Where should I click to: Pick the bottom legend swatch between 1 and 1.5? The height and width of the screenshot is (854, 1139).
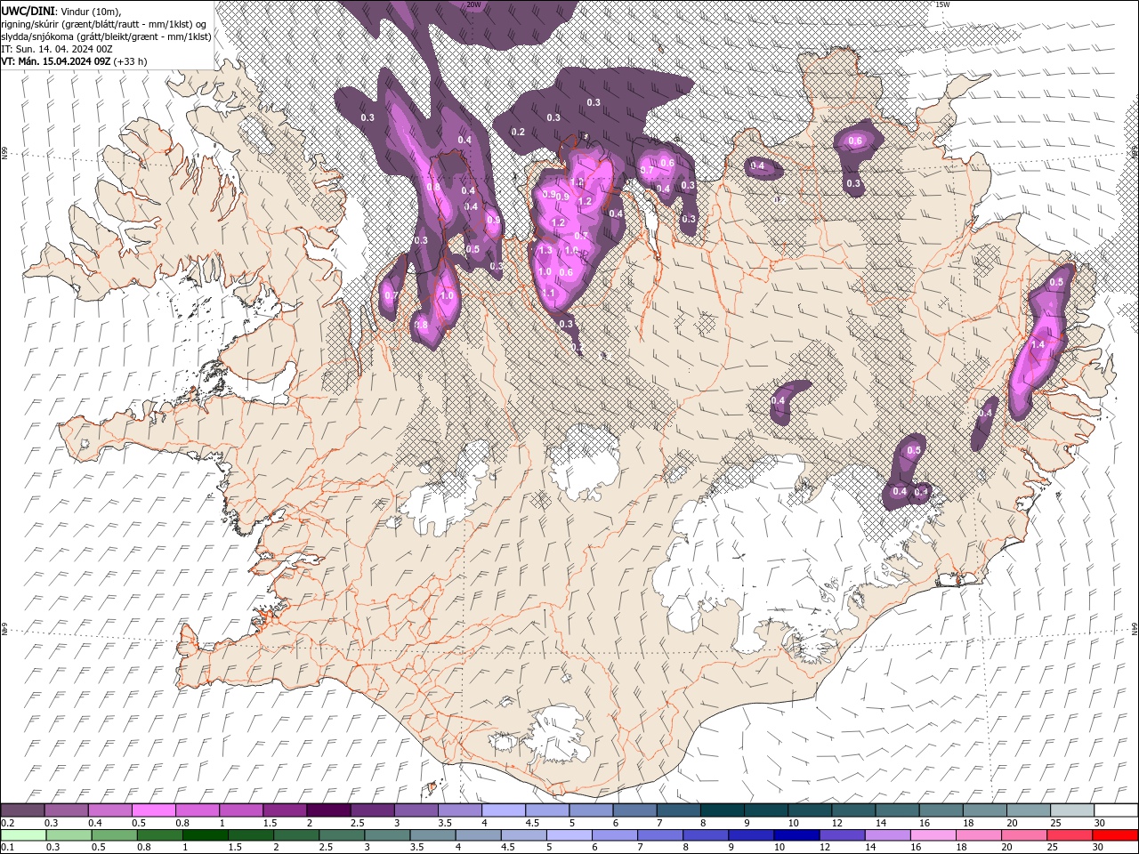click(x=205, y=835)
